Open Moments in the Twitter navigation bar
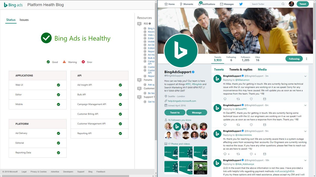 186,4
